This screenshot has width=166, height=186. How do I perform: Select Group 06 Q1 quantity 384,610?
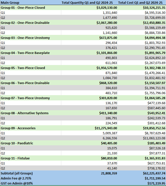(111, 88)
